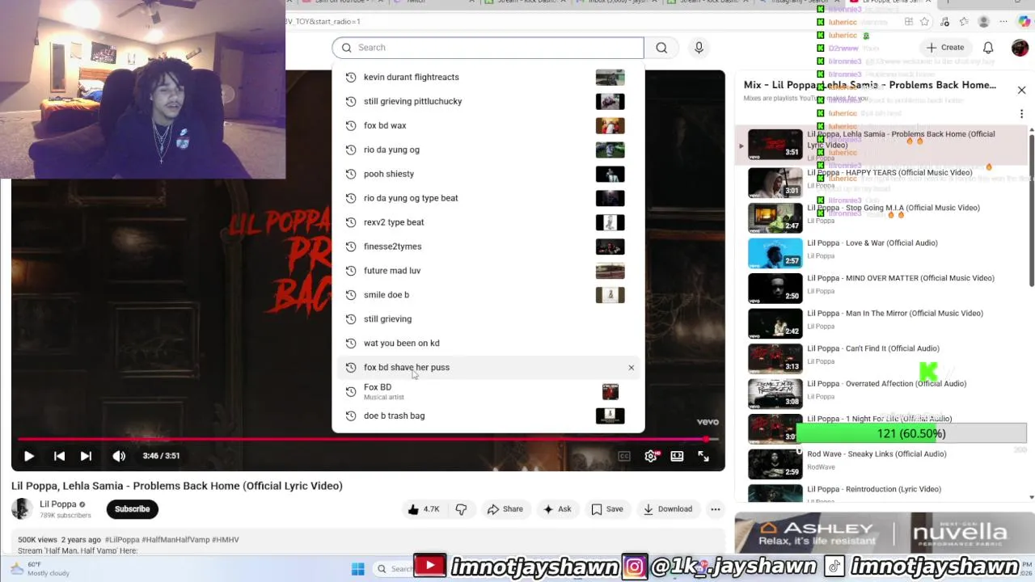Select suggestion fox bd wax
This screenshot has height=582, width=1035.
[488, 125]
